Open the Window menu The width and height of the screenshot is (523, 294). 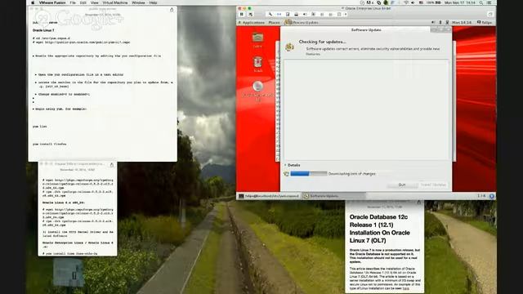pos(138,2)
